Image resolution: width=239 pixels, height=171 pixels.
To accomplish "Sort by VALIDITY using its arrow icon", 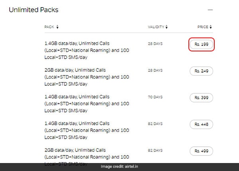I will (167, 27).
